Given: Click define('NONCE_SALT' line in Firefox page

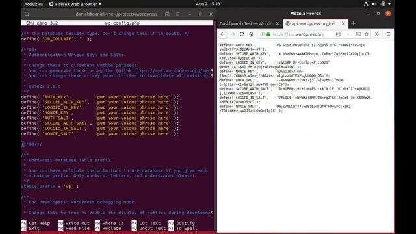Looking at the screenshot, I should (x=285, y=107).
